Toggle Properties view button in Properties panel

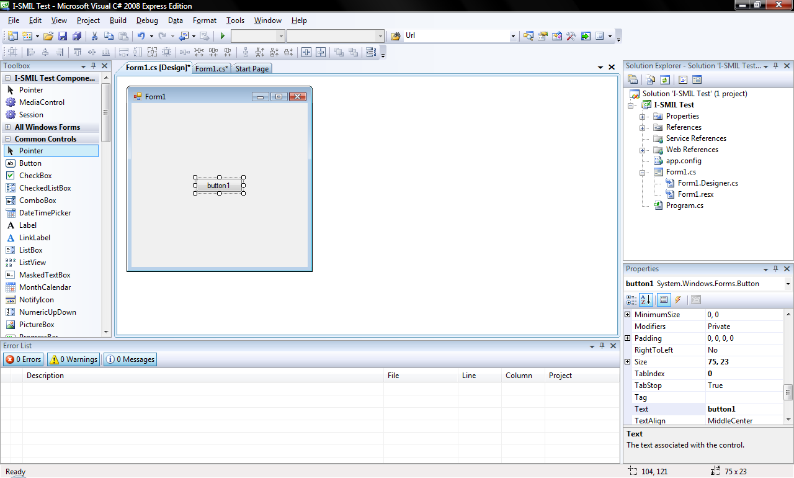pyautogui.click(x=664, y=300)
